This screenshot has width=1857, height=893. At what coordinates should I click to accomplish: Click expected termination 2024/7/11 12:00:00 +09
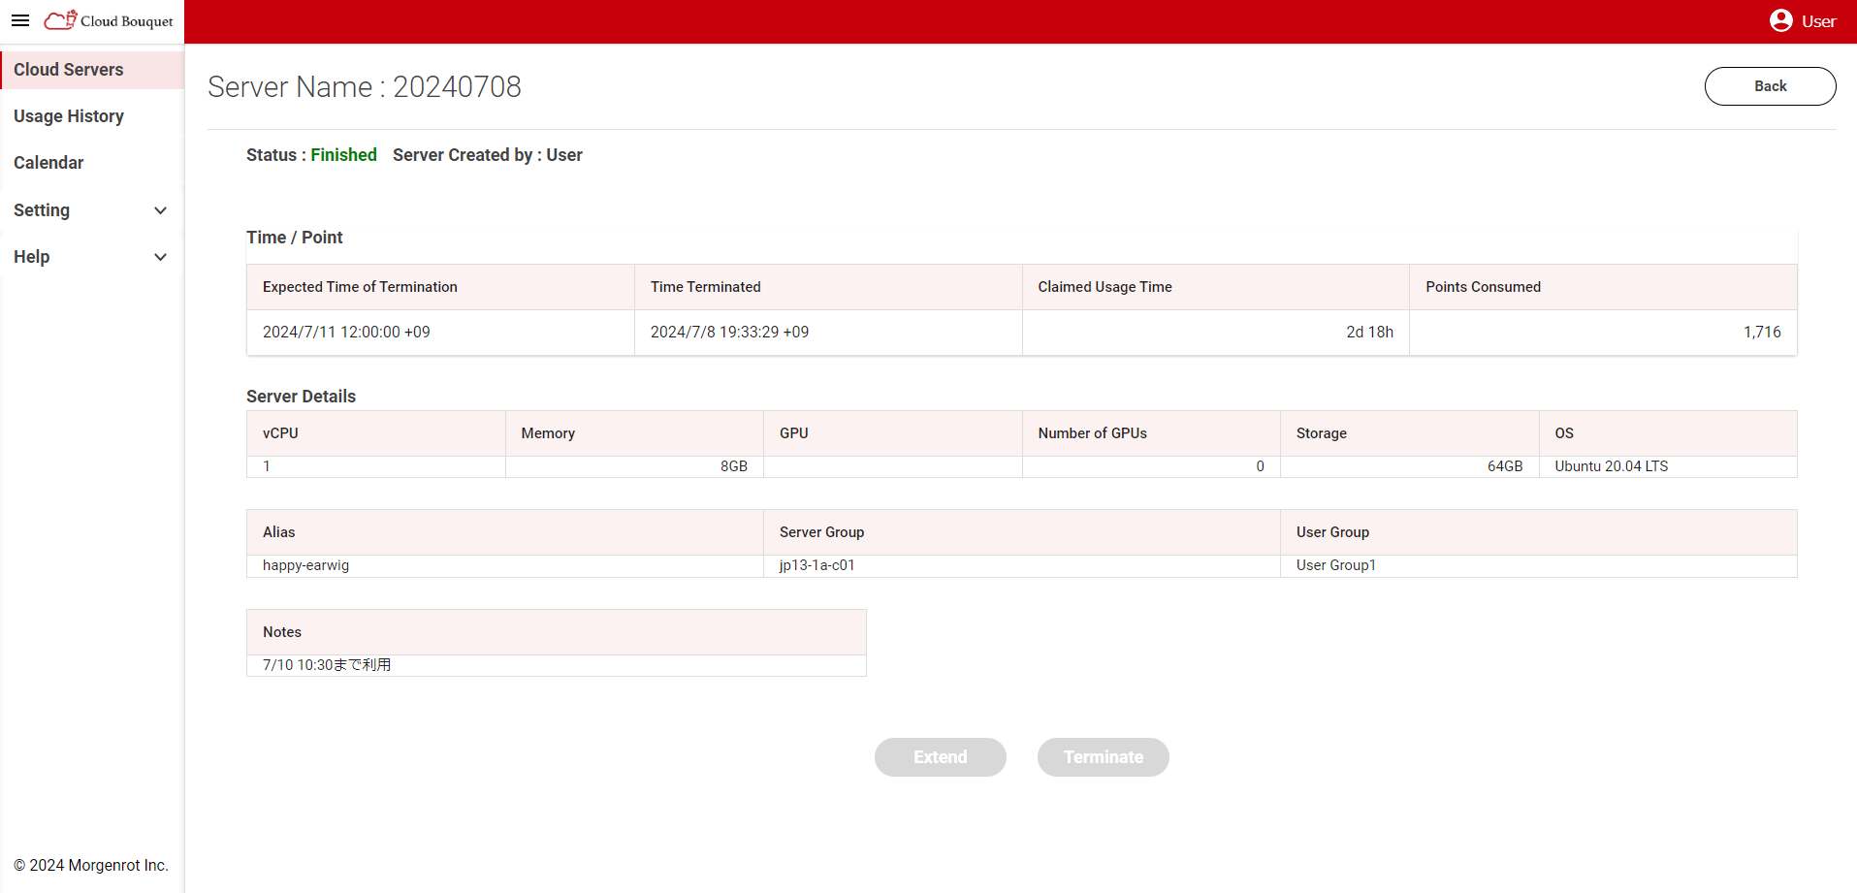pos(346,332)
